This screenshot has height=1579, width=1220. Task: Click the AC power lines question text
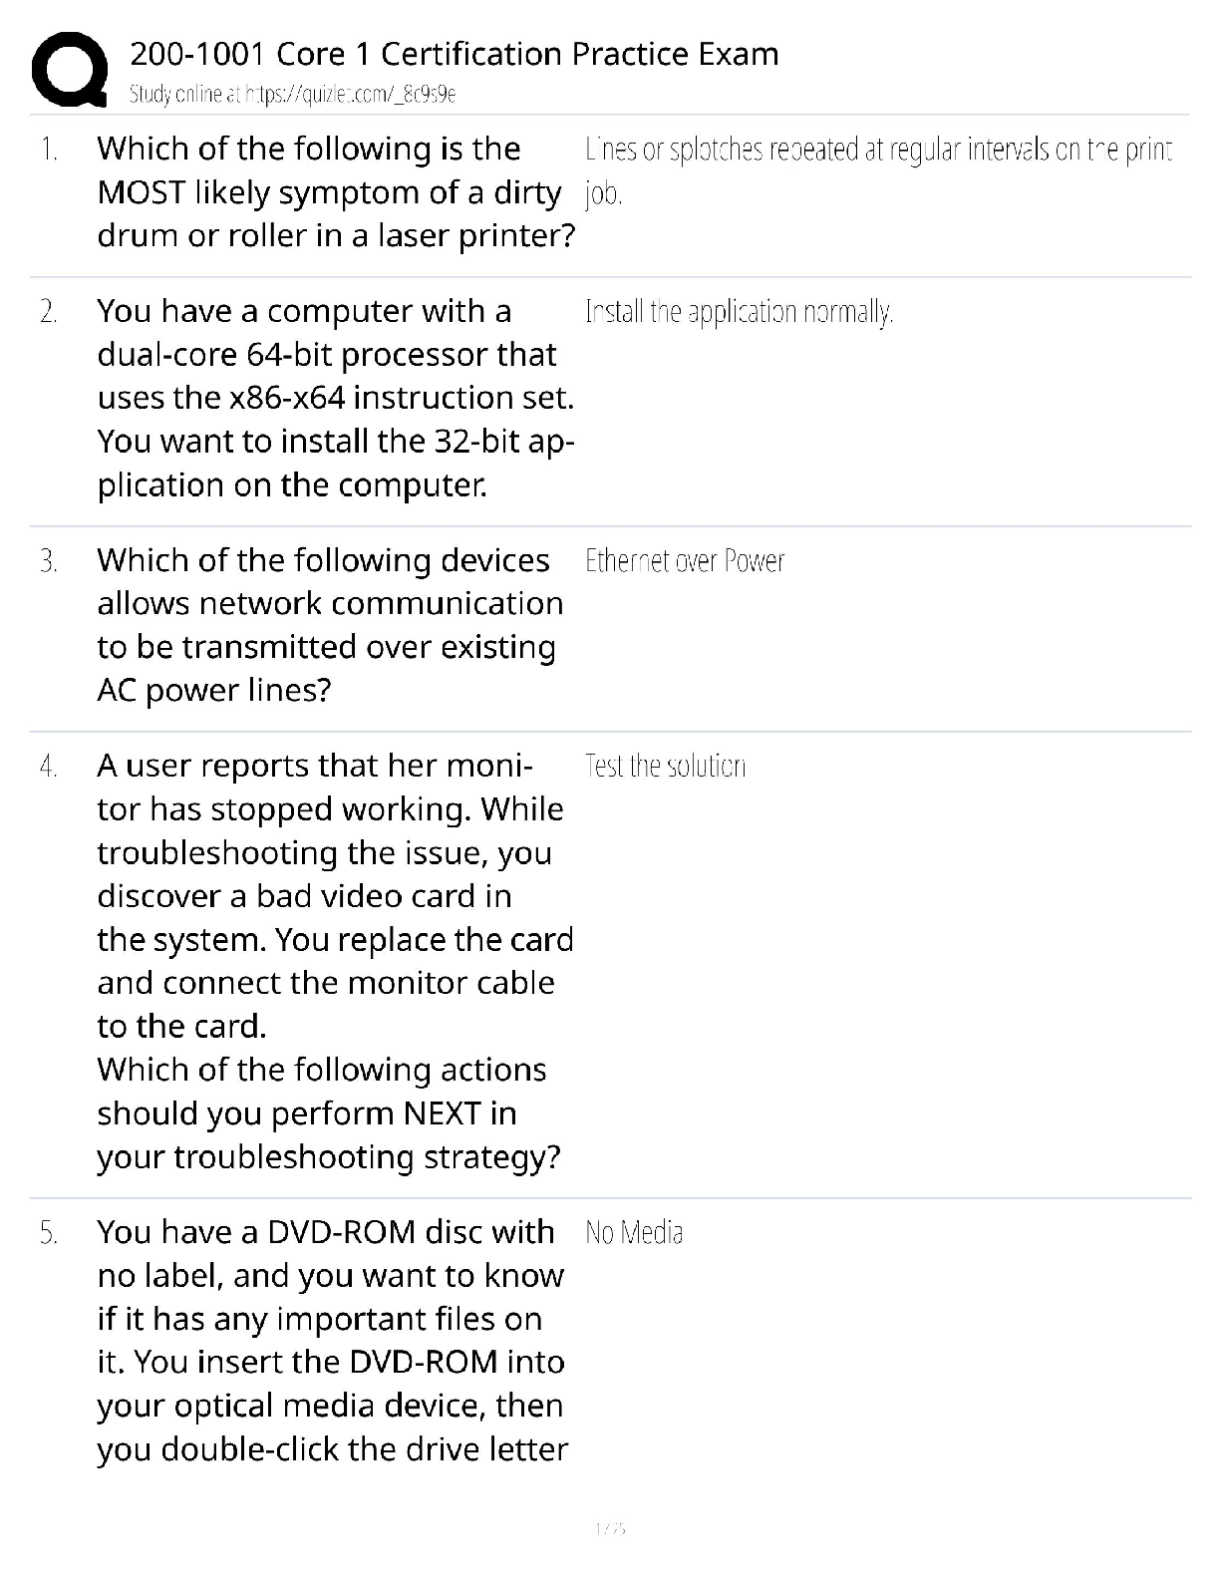(x=329, y=625)
